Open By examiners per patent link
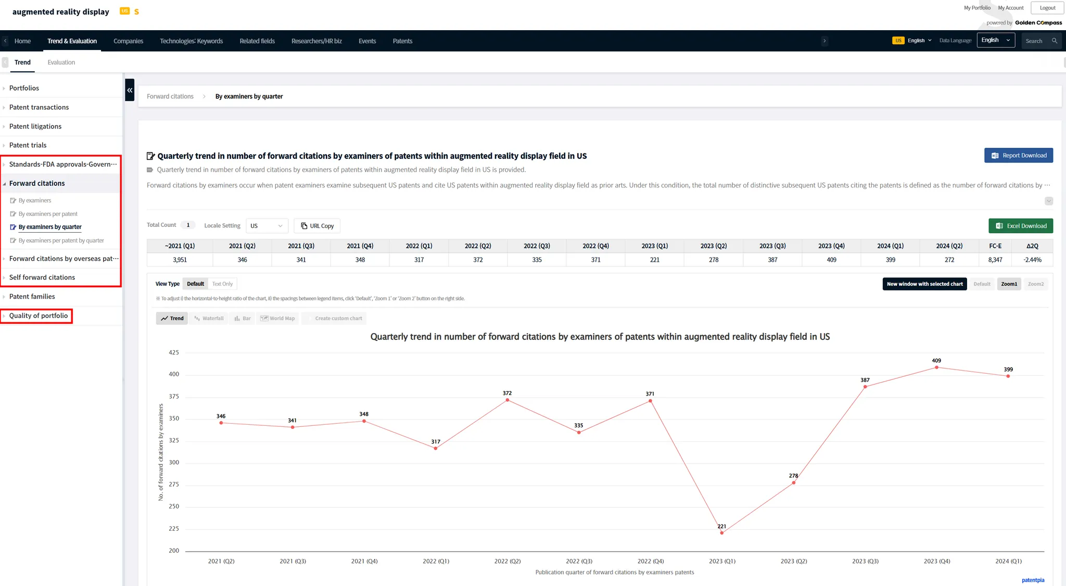1066x586 pixels. [x=48, y=214]
